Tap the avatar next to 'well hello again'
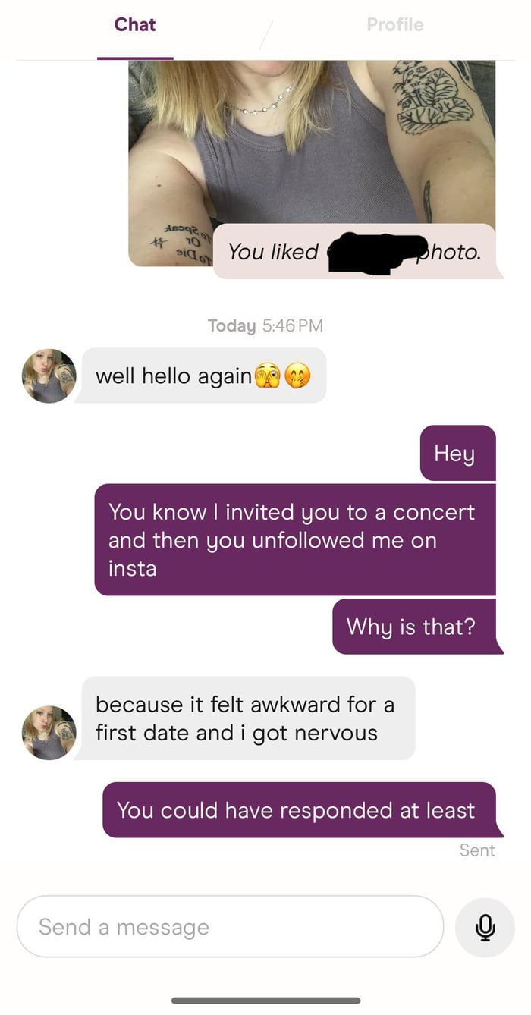Image resolution: width=531 pixels, height=1015 pixels. coord(48,376)
